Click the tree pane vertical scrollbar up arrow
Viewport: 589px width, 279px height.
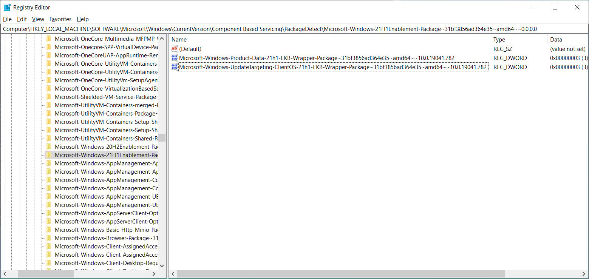point(162,38)
